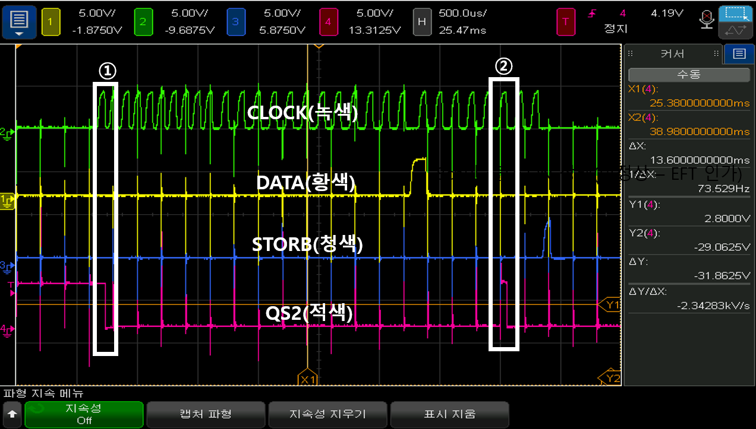Open the 수동 cursor mode selector

click(x=688, y=75)
